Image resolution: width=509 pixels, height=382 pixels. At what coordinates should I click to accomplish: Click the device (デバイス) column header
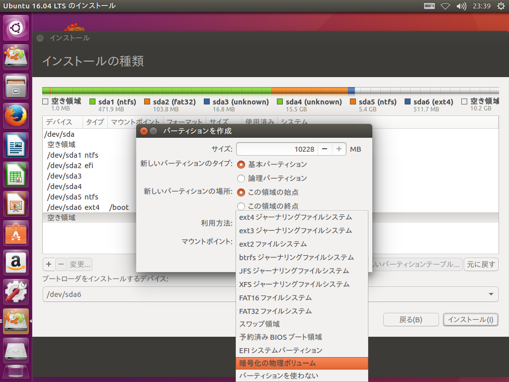[63, 122]
